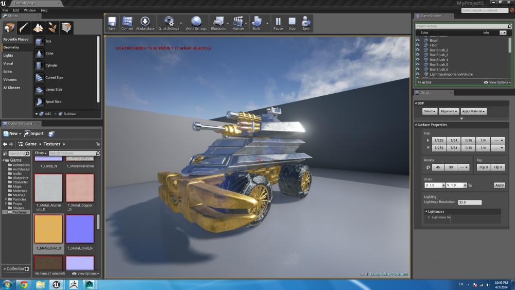Click the Build toolbar icon
Image resolution: width=515 pixels, height=290 pixels.
[256, 23]
